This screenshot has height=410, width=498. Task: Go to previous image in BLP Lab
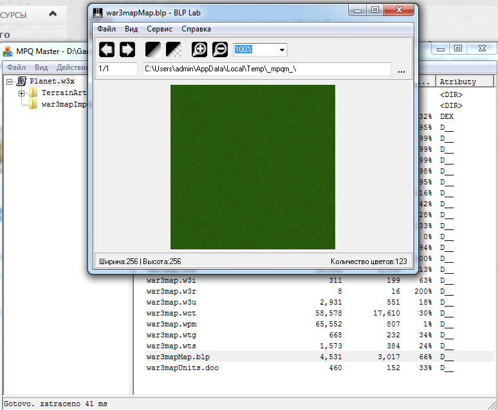107,49
